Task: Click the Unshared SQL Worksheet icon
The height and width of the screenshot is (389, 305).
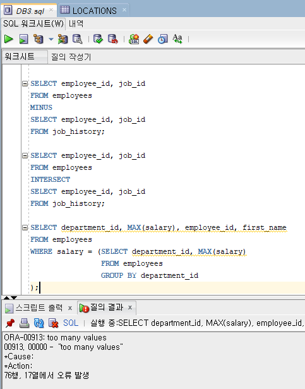Action: [134, 39]
